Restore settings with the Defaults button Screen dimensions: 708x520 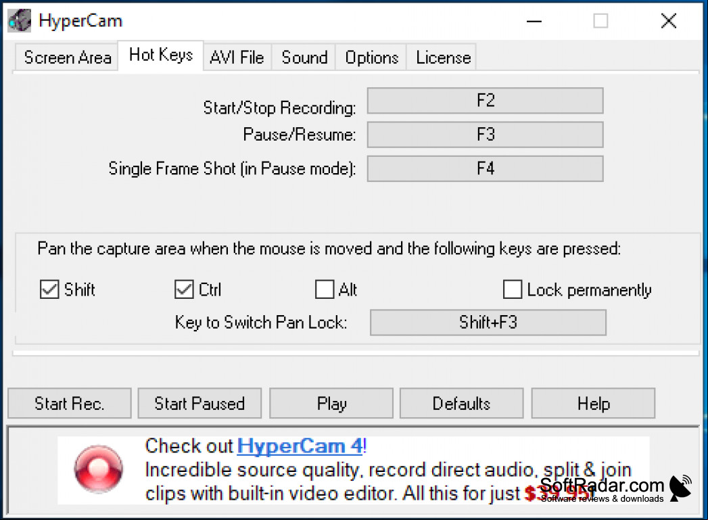(x=461, y=403)
